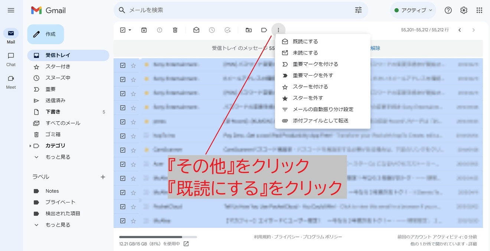
Task: Open 下書き drafts folder
Action: pyautogui.click(x=68, y=112)
